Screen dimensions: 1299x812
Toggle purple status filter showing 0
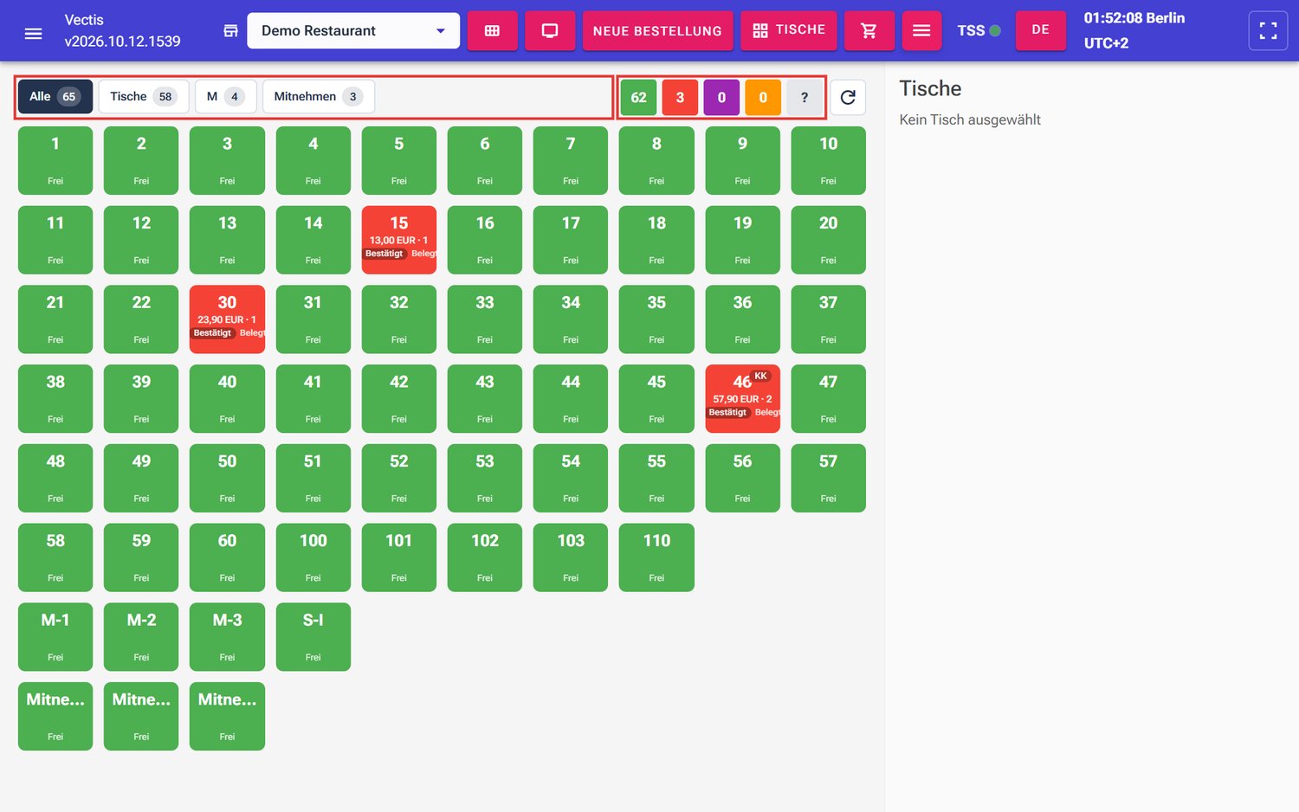721,97
